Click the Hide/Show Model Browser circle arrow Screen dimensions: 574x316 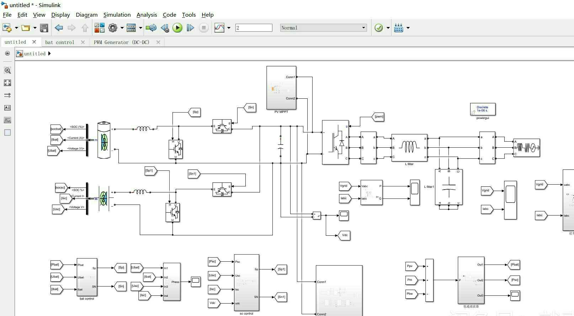[x=7, y=53]
